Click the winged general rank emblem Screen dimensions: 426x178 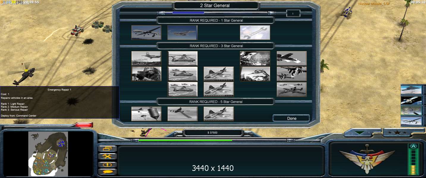367,160
